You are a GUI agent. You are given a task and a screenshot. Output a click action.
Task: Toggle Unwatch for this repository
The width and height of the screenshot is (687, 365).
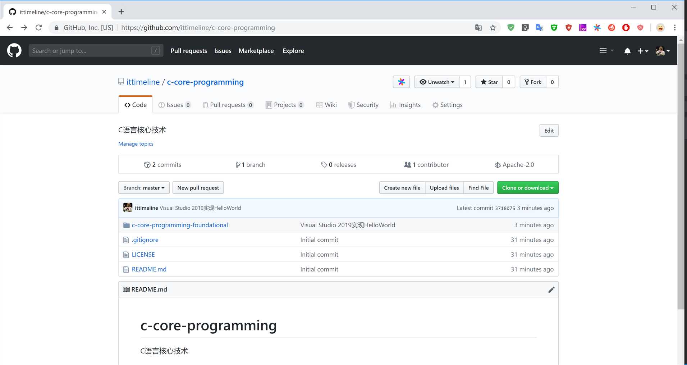[437, 82]
